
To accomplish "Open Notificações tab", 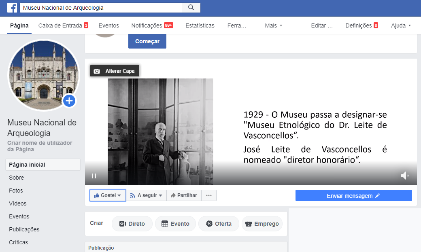I will click(x=152, y=25).
